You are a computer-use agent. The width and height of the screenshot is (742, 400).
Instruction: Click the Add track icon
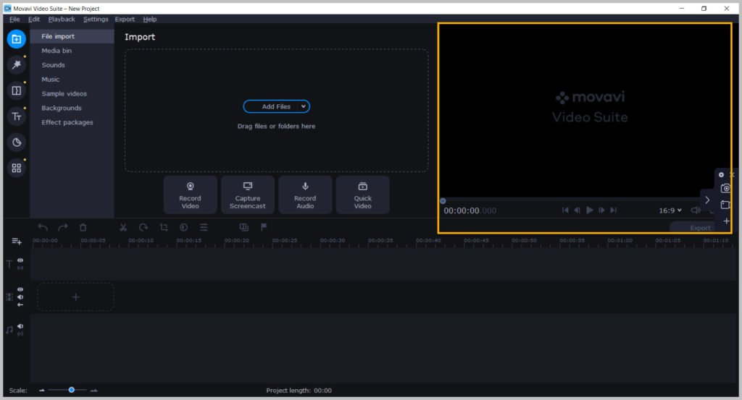(x=17, y=242)
